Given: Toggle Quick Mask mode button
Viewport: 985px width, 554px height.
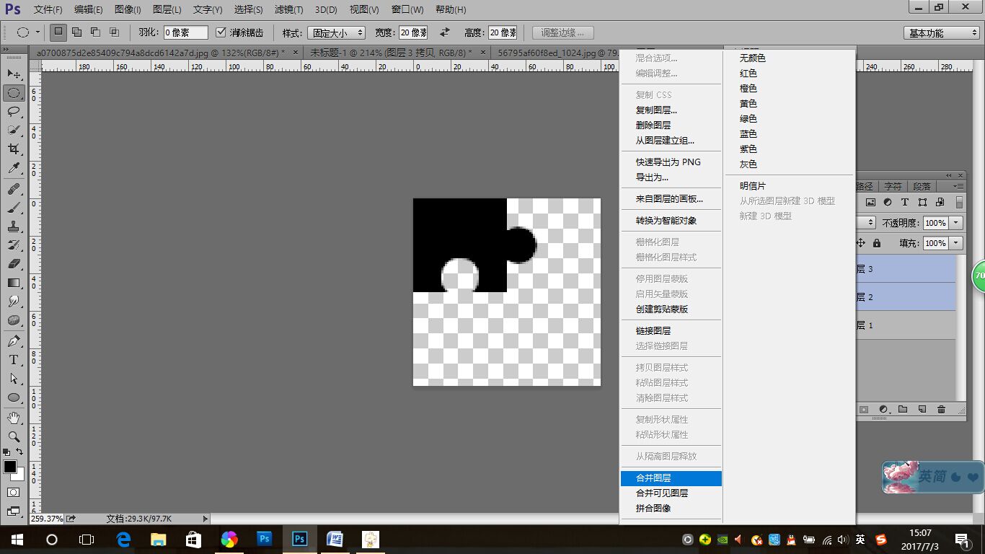Looking at the screenshot, I should (x=14, y=492).
